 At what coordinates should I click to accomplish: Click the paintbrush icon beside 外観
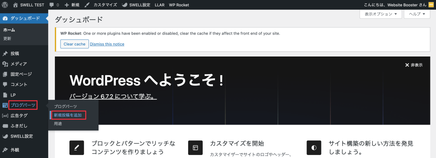click(x=5, y=150)
